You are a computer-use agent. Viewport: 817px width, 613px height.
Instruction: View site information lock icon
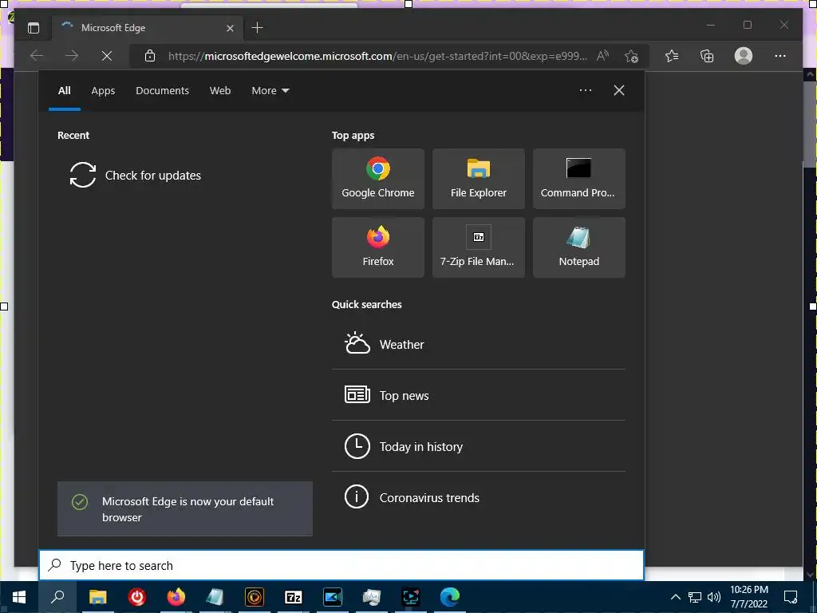coord(149,56)
